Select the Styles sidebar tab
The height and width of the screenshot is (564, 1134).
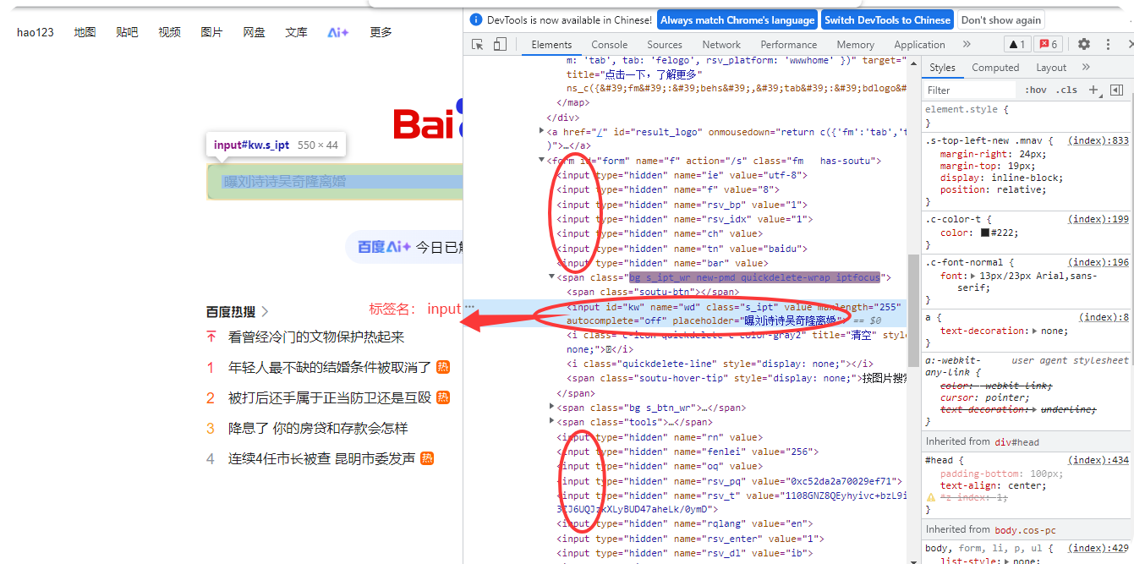942,68
